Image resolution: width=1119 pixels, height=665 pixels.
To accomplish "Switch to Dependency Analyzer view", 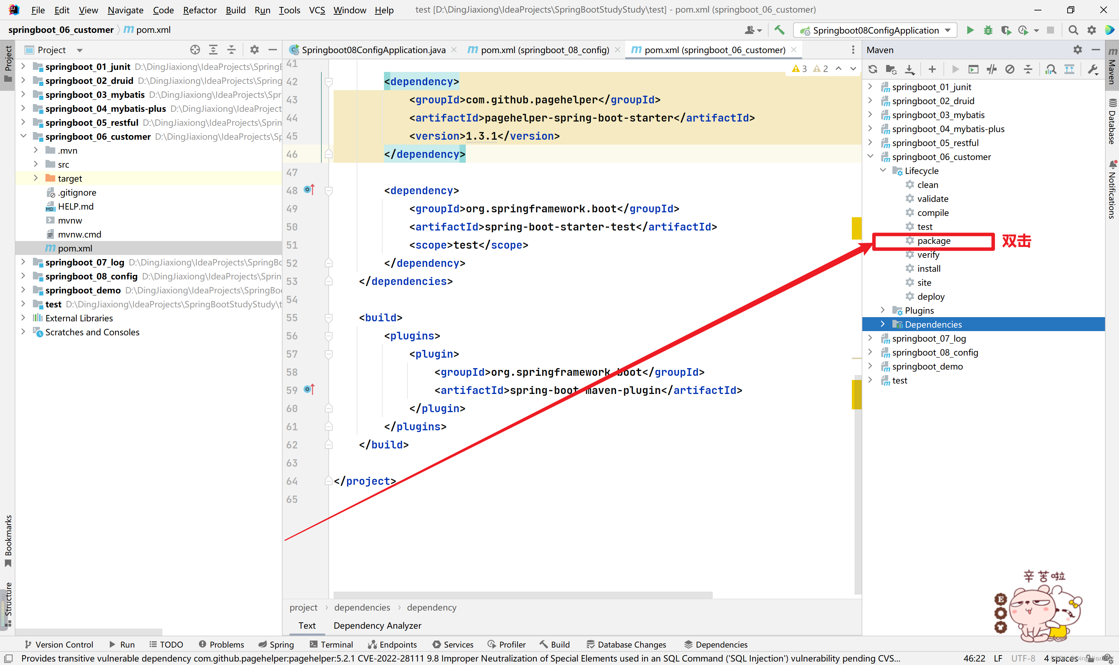I will tap(377, 625).
